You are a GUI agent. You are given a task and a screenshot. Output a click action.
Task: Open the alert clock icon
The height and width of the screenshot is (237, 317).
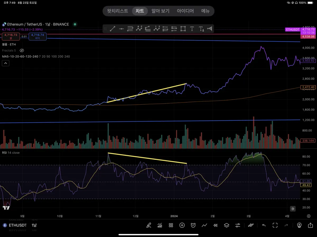coord(193,225)
